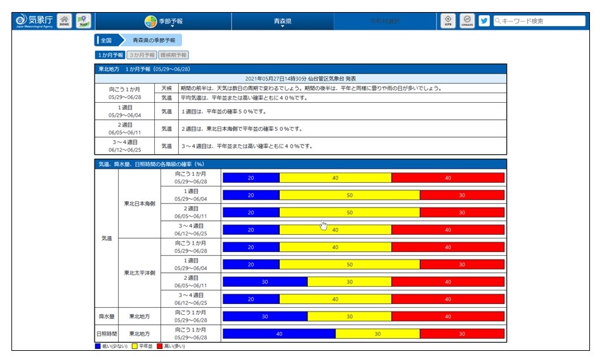Click yellow 30 bar in 日照時間 row
This screenshot has height=361, width=609.
(x=377, y=334)
